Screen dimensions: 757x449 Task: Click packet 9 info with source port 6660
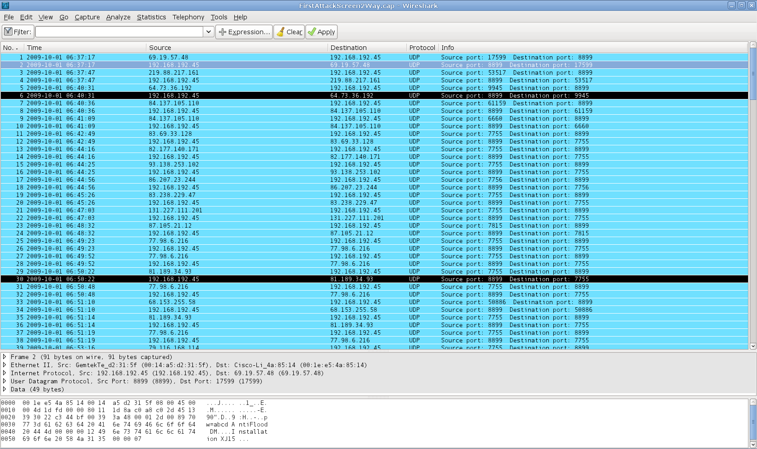coord(515,118)
